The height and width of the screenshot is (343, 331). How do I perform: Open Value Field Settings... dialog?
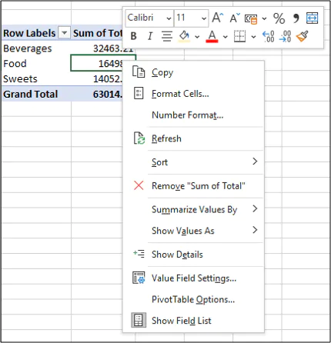click(194, 278)
